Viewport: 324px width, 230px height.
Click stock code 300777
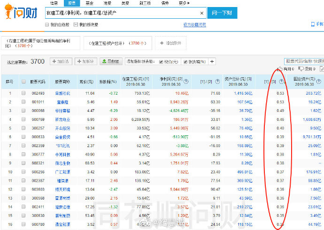tap(38, 155)
